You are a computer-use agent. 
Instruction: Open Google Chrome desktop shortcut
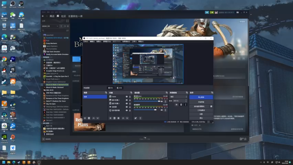pyautogui.click(x=4, y=61)
